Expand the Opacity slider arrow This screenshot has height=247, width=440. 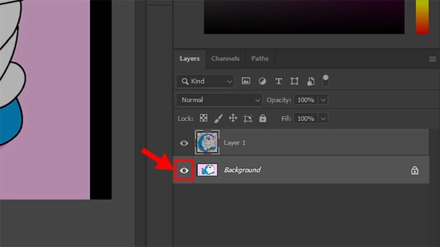323,100
